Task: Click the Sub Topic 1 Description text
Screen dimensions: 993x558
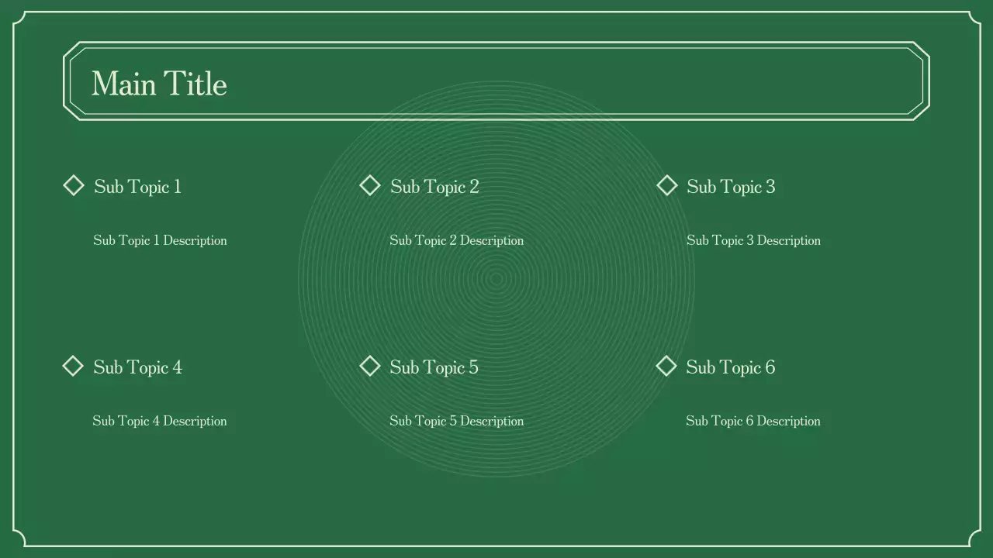Action: click(160, 240)
